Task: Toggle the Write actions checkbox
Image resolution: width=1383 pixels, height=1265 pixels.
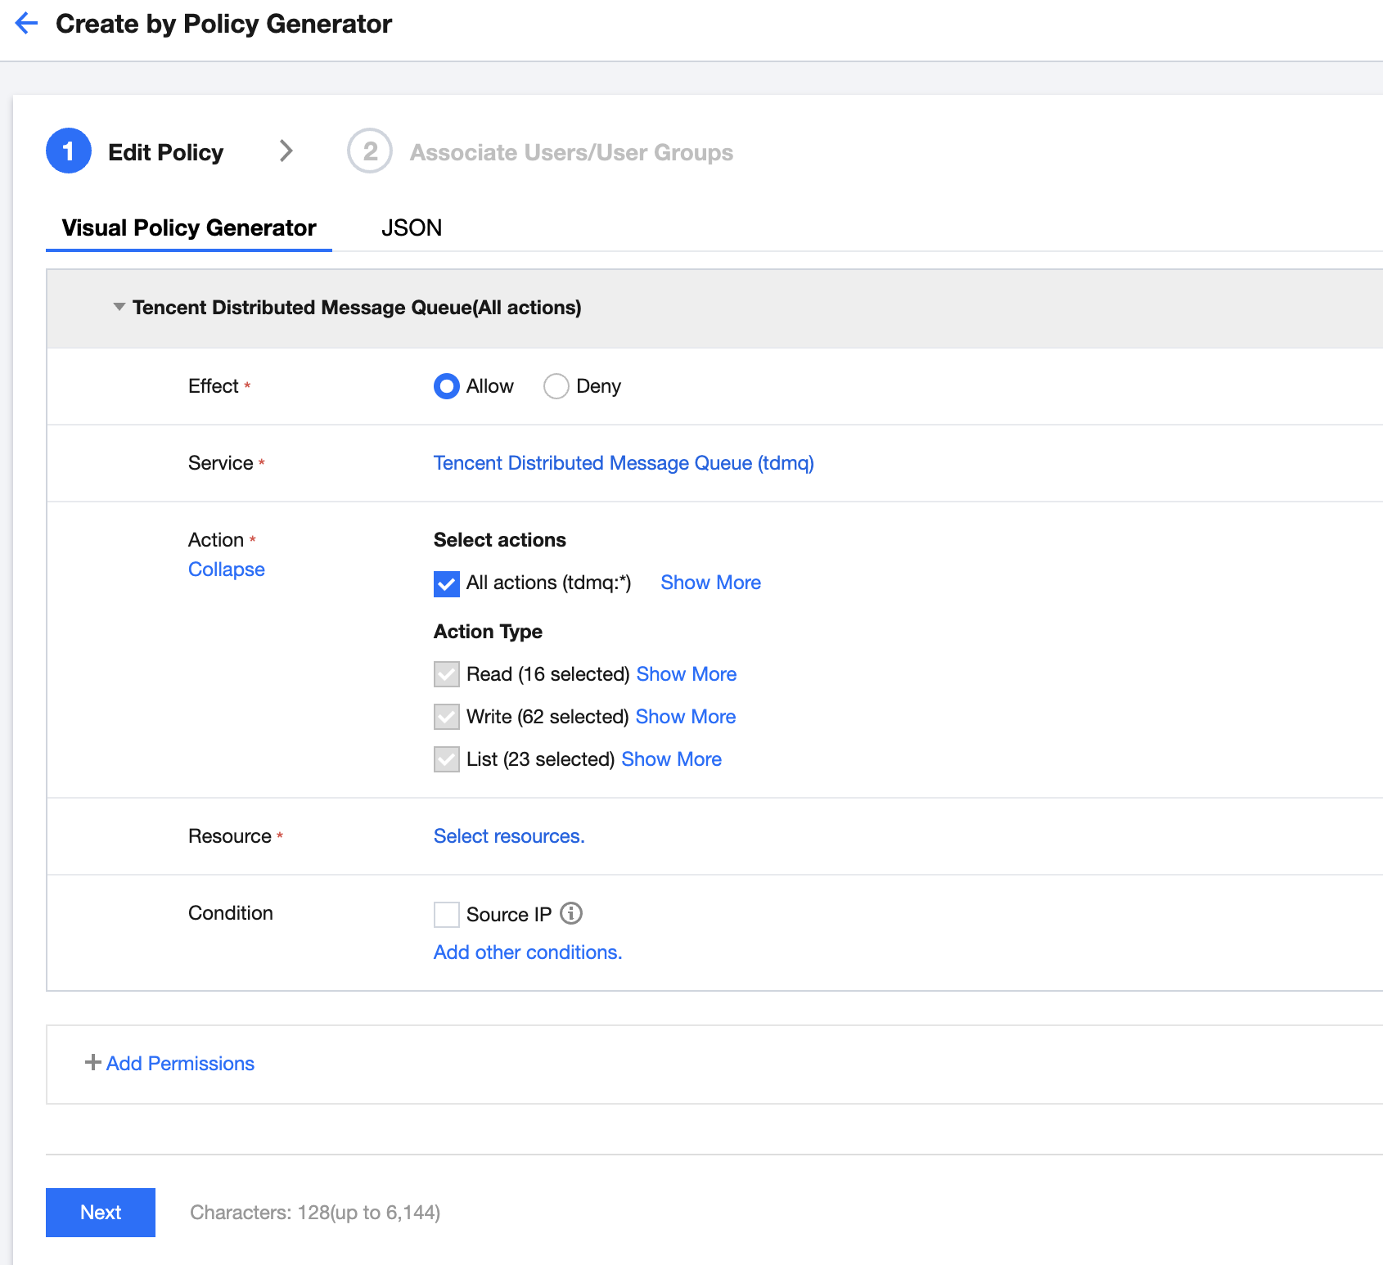Action: (x=447, y=717)
